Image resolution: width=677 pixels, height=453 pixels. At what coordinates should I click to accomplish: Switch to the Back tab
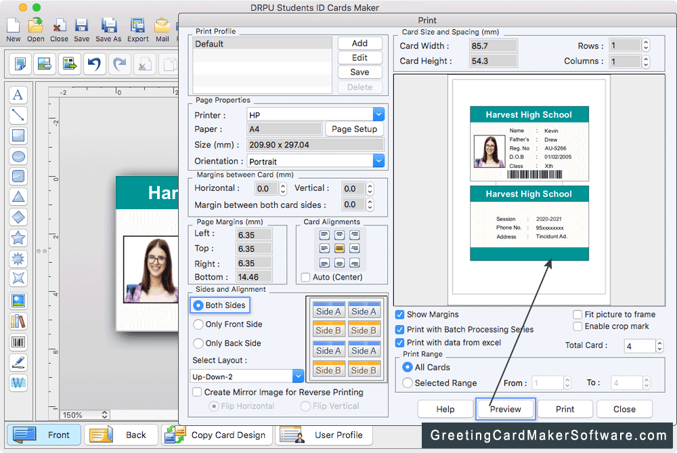coord(120,435)
